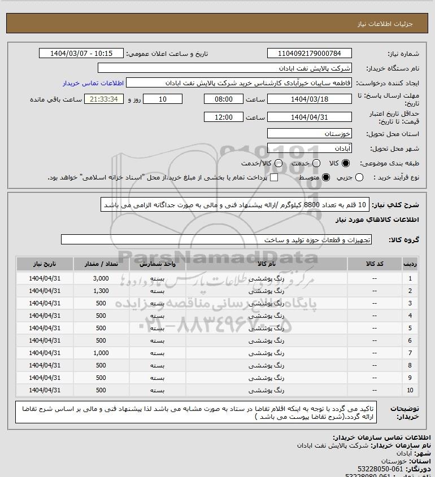This screenshot has width=435, height=477.
Task: Click the remaining time field 21:33:34
Action: click(104, 99)
